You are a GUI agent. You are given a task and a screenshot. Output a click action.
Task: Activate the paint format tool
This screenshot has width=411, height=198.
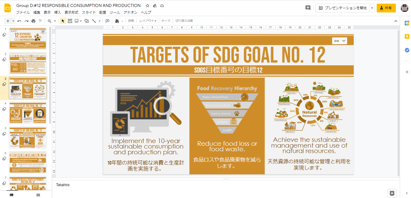pyautogui.click(x=40, y=21)
